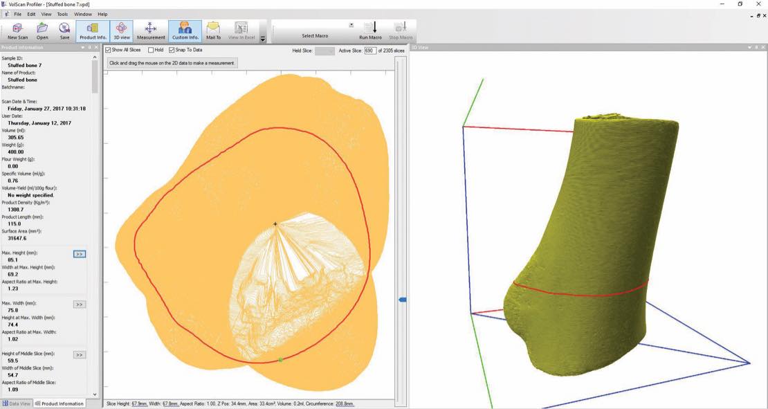Select the Measurement tool
This screenshot has height=409, width=768.
(151, 30)
